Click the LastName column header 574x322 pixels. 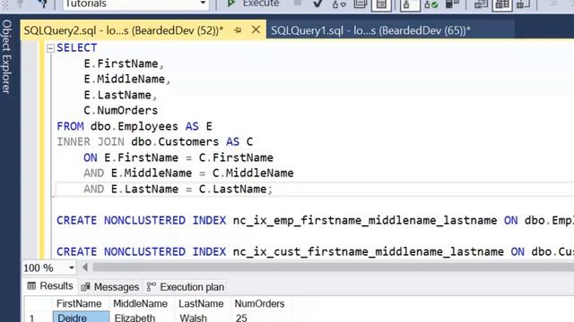201,303
